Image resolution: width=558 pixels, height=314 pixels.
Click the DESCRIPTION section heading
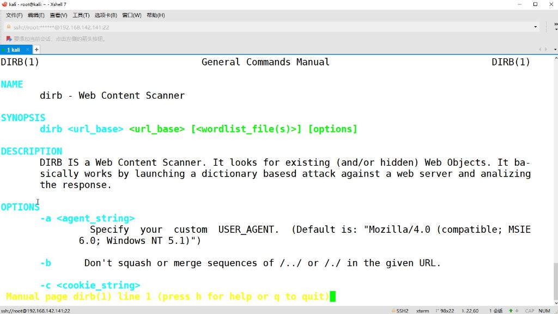click(31, 152)
